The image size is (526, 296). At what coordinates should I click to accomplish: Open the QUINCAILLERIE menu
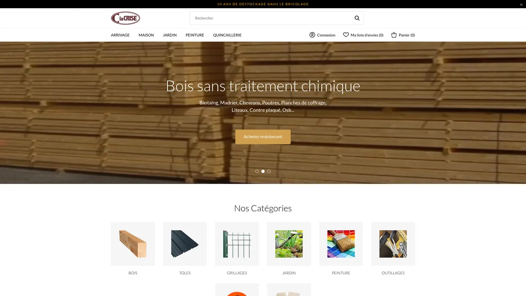(x=227, y=35)
